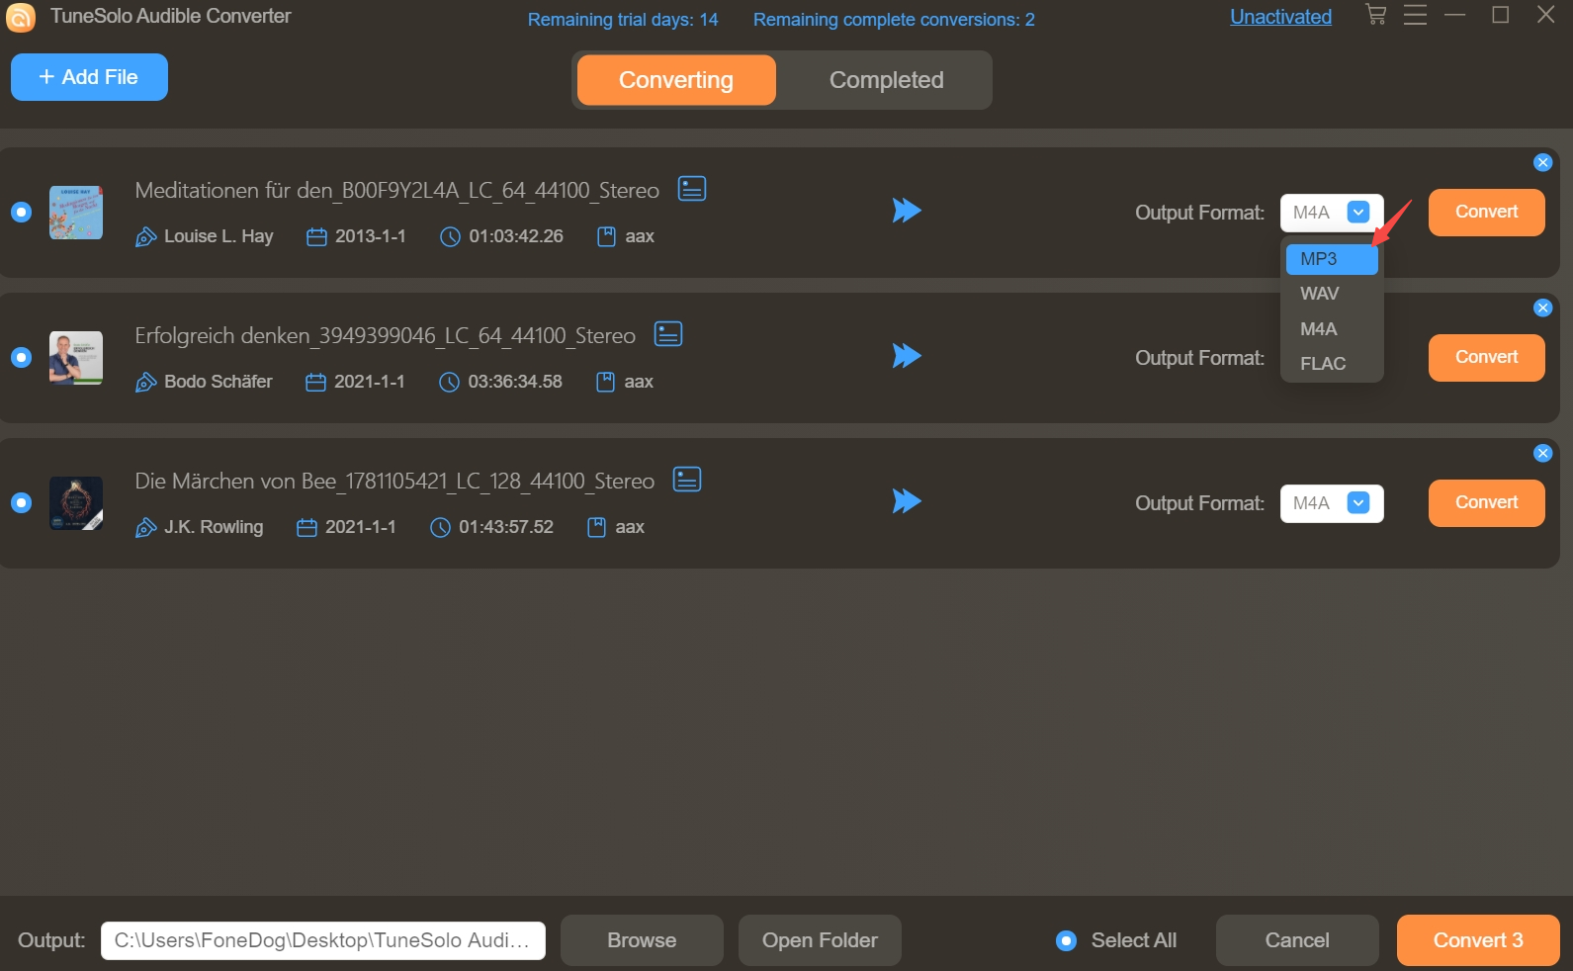
Task: Toggle selection radio for Die Märchen von Bee
Action: (x=21, y=502)
